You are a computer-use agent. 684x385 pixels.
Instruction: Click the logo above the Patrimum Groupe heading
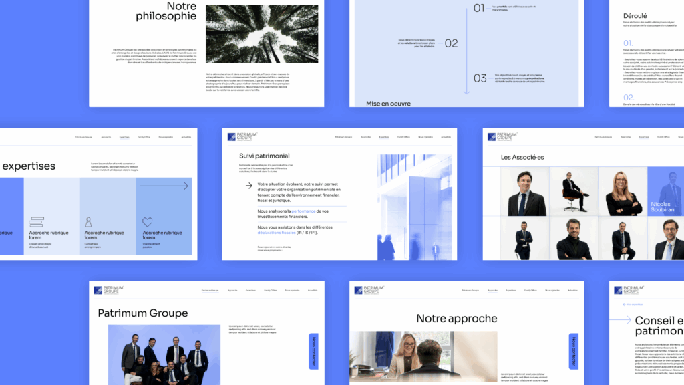[x=109, y=290]
